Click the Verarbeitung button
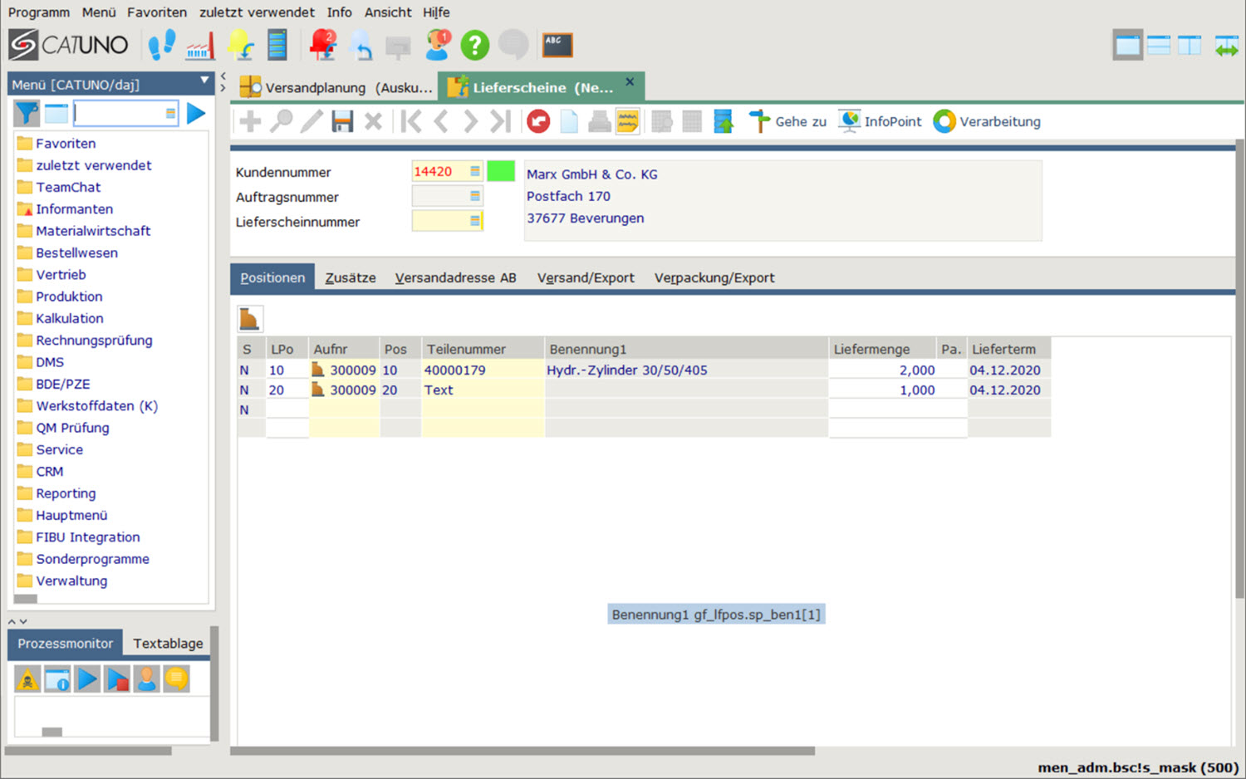Image resolution: width=1246 pixels, height=779 pixels. 987,121
